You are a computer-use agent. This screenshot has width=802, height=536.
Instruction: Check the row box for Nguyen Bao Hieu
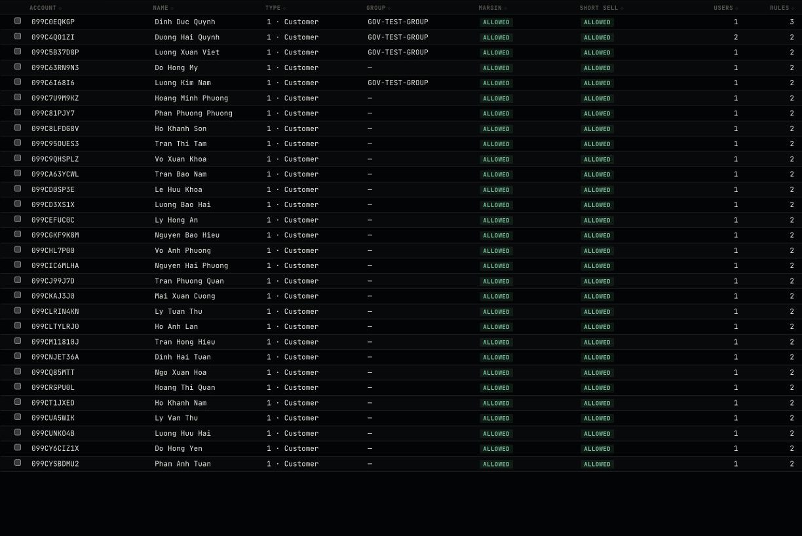tap(18, 235)
